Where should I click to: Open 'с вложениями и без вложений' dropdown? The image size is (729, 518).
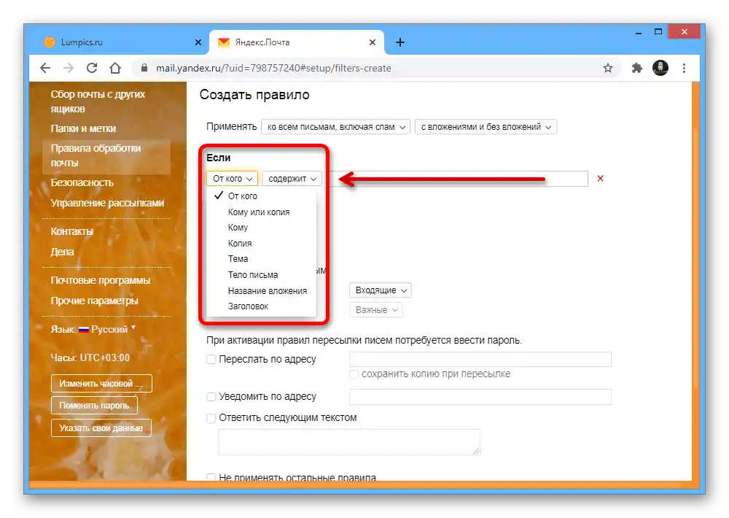[486, 127]
